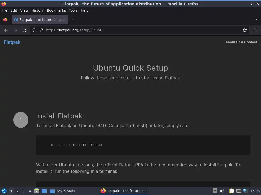This screenshot has height=195, width=261.
Task: Minimize the Firefox window
Action: pos(247,4)
